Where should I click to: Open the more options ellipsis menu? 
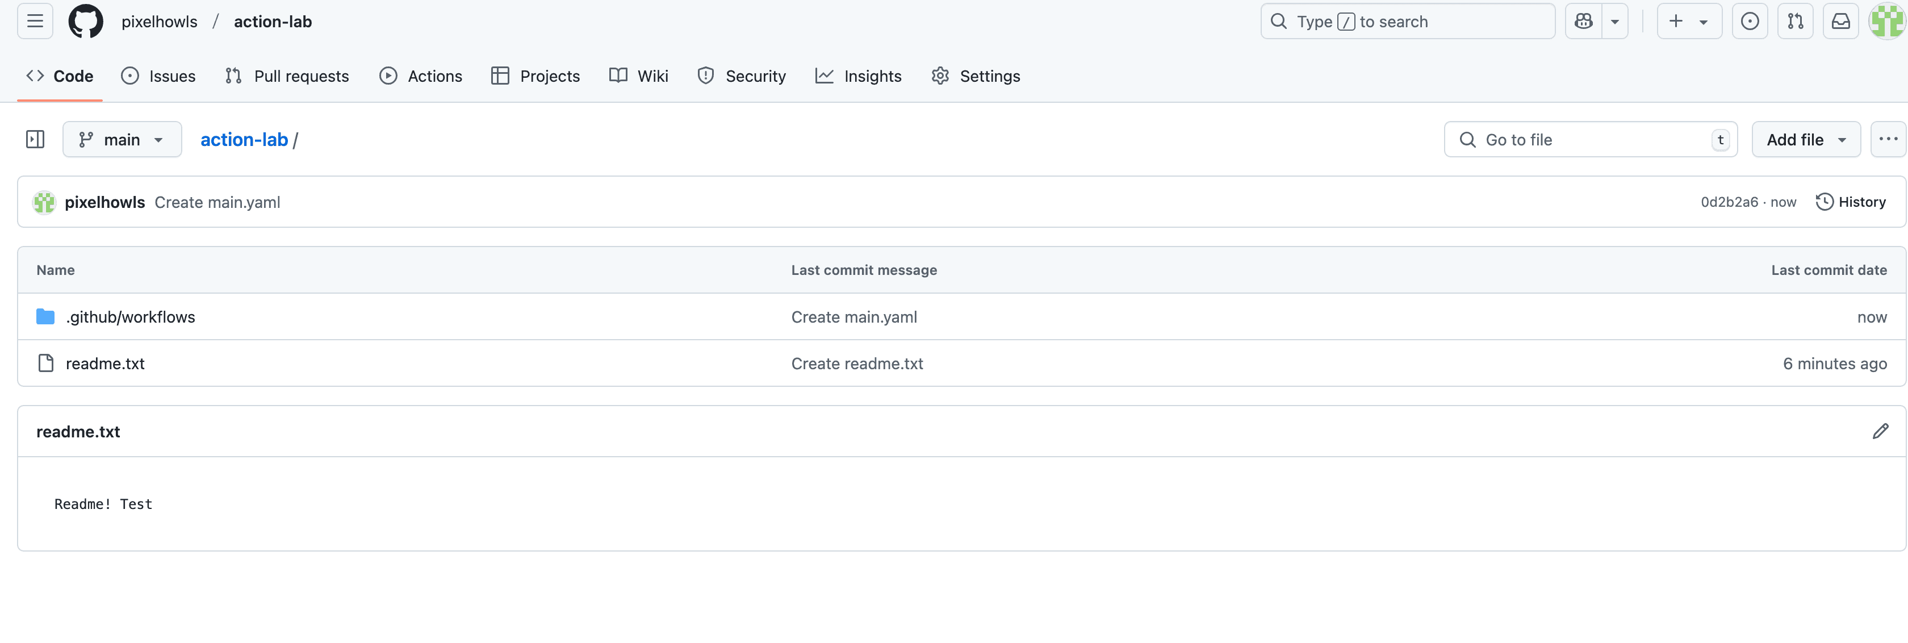click(x=1888, y=139)
